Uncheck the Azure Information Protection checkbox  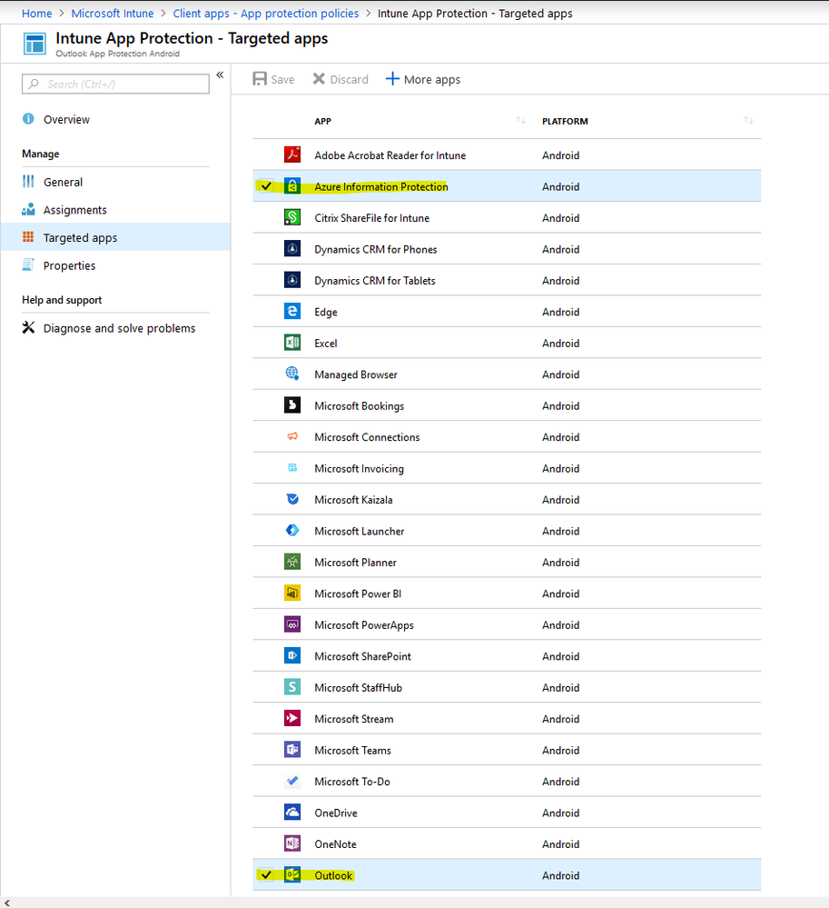click(x=265, y=186)
